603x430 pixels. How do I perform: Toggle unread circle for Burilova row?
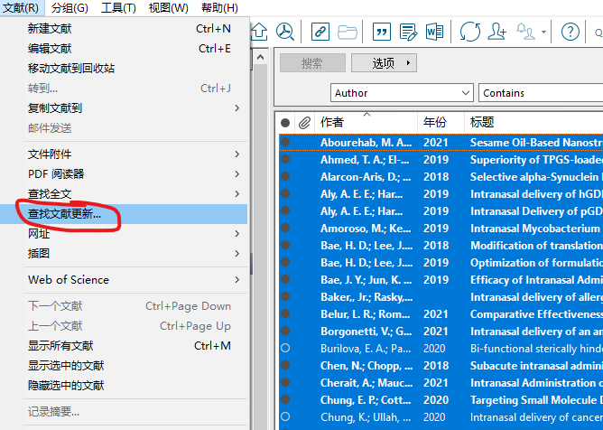285,348
